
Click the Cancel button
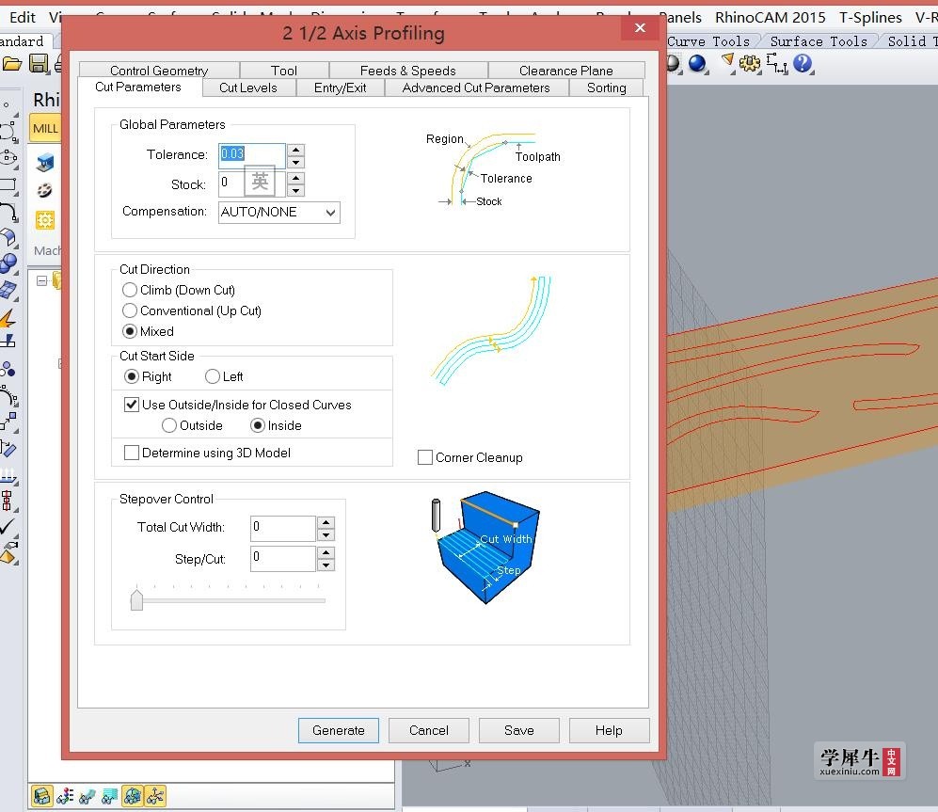pyautogui.click(x=429, y=731)
